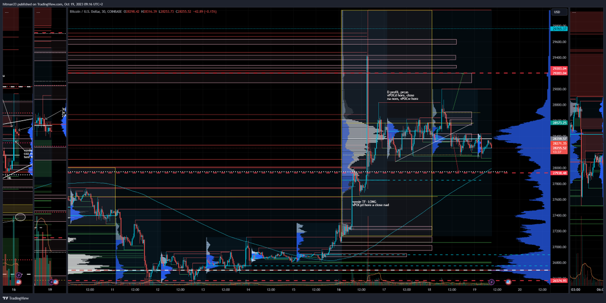Click the 29000.00 tick on price scale
Screen dimensions: 606x303
[x=560, y=89]
